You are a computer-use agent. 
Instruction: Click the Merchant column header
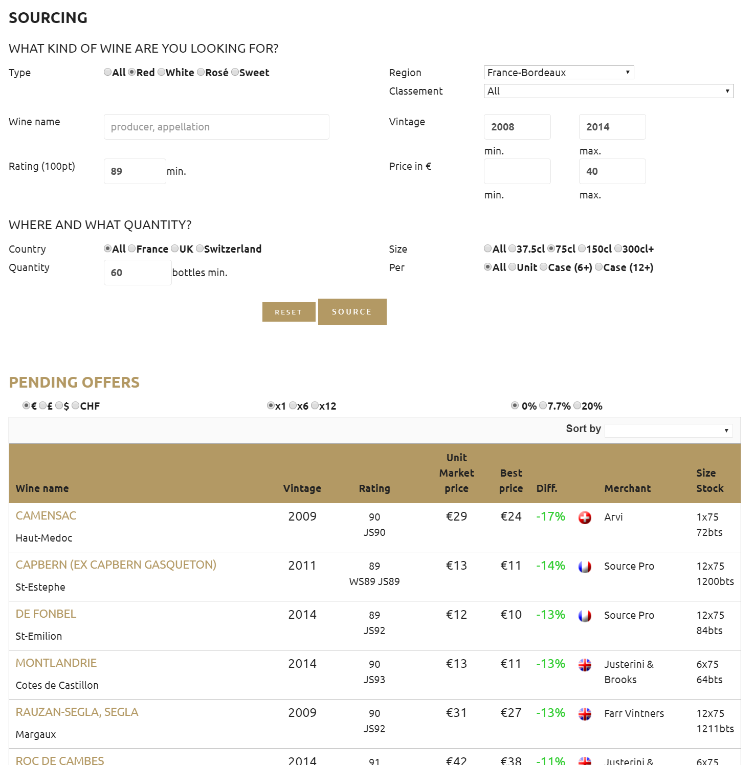[628, 488]
